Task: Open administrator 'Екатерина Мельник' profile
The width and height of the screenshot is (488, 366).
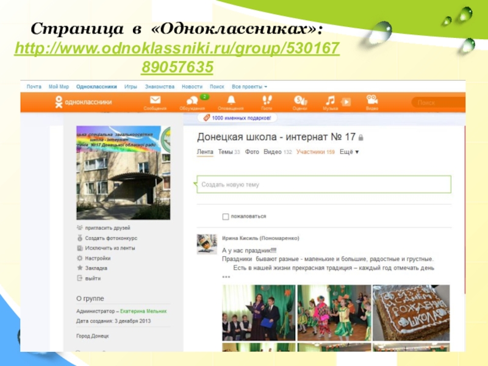Action: point(143,311)
